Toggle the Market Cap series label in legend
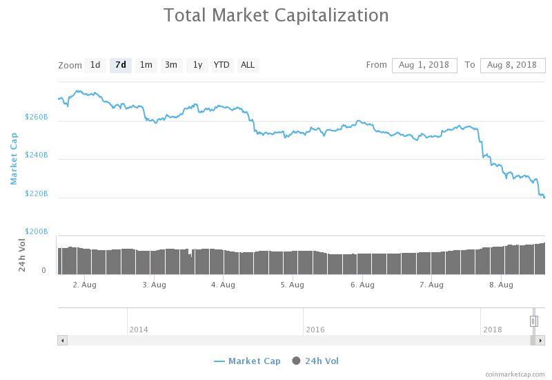The image size is (552, 380). 254,361
